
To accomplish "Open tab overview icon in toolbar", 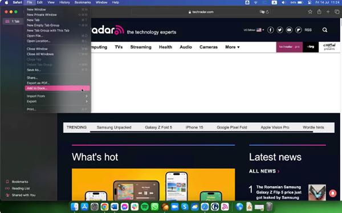I will coord(337,12).
